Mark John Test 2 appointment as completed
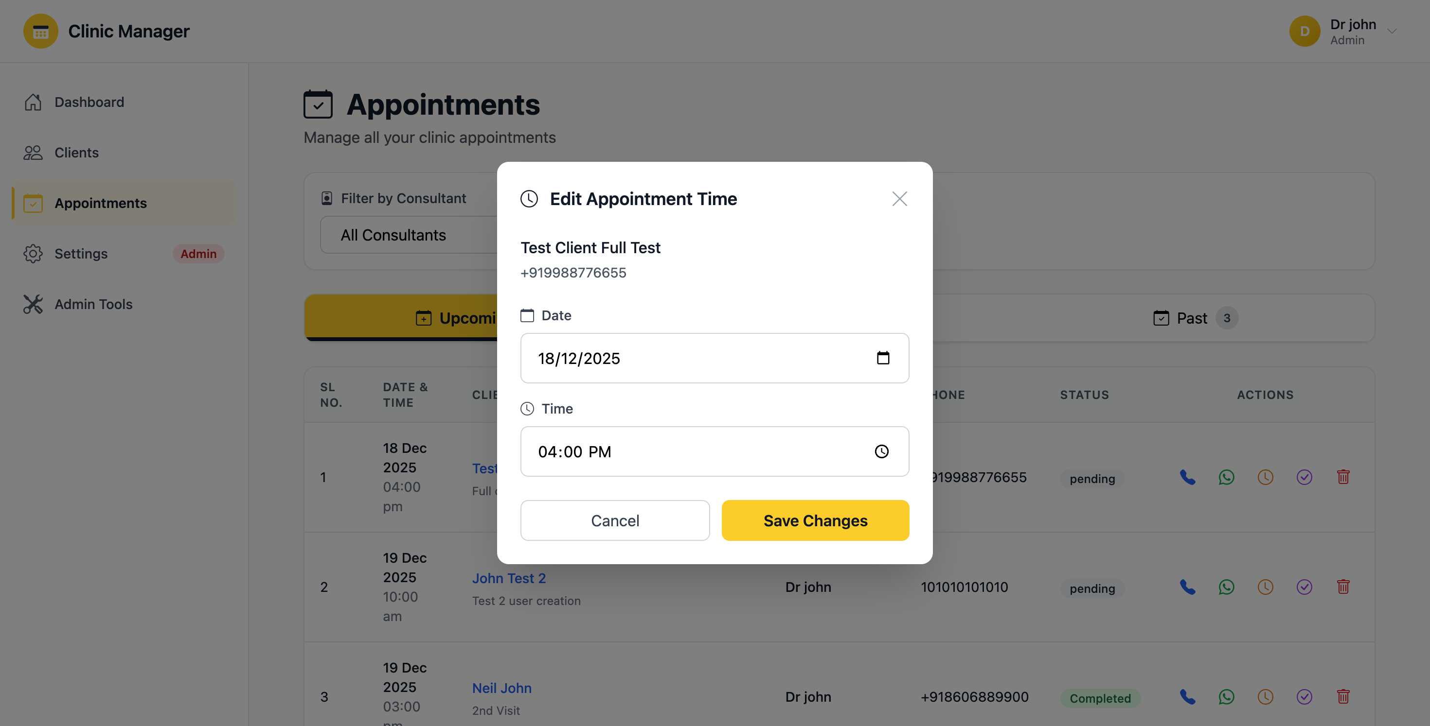1430x726 pixels. click(1305, 587)
